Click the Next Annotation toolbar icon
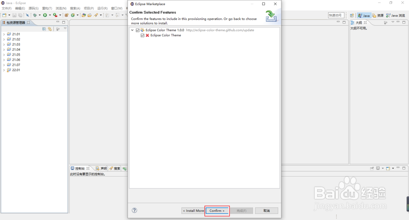The height and width of the screenshot is (220, 409). click(x=107, y=15)
